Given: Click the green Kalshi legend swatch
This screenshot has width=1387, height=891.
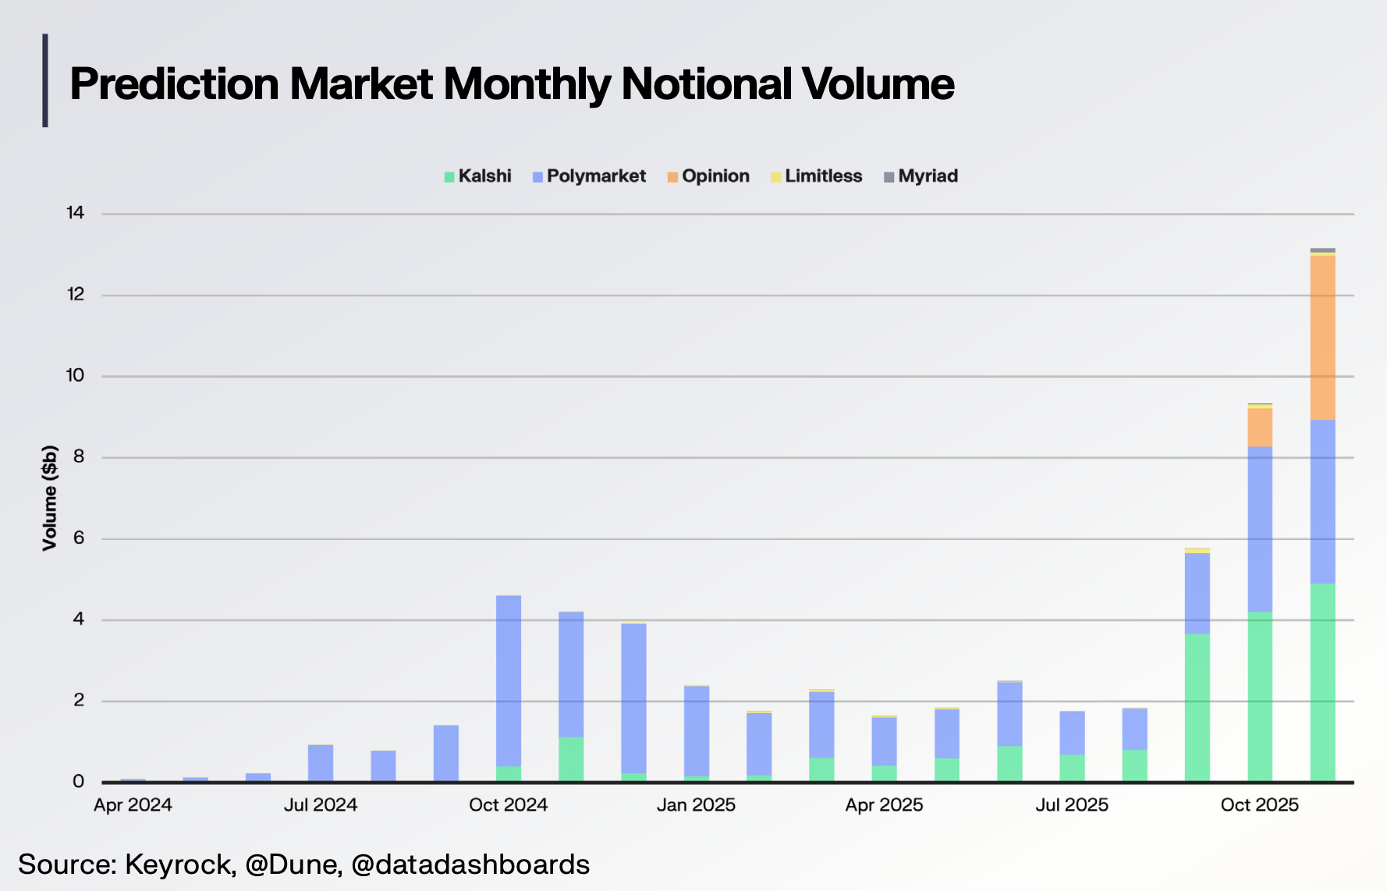Looking at the screenshot, I should (x=449, y=176).
